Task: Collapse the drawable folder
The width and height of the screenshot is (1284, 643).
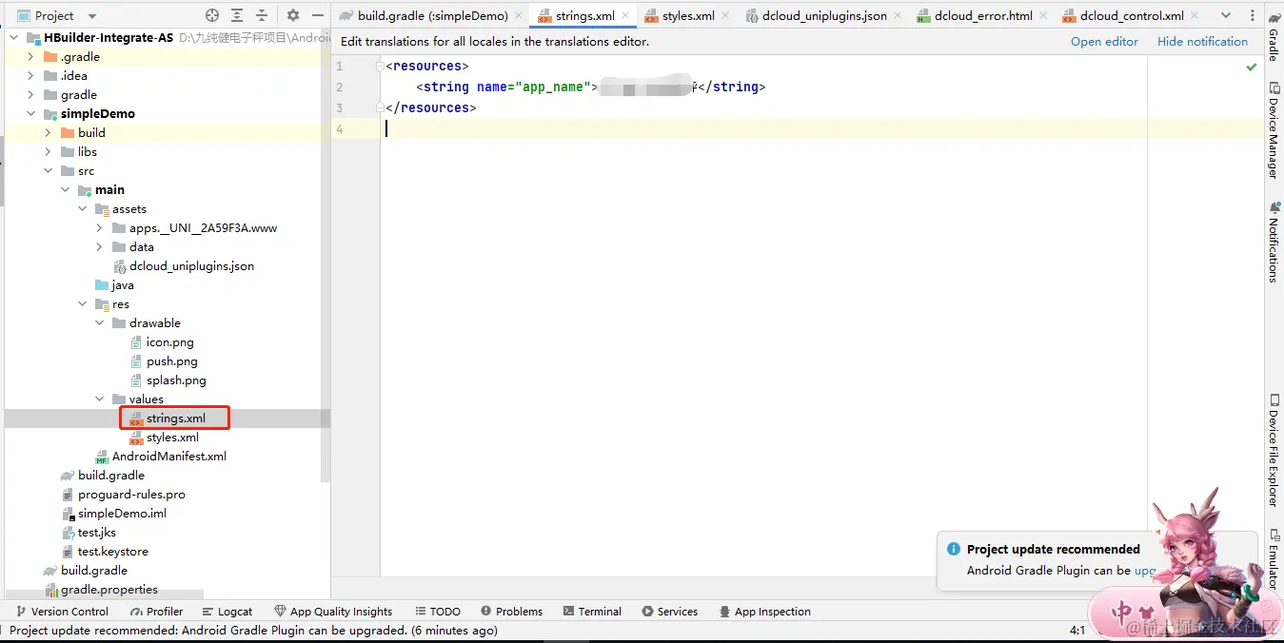Action: (x=100, y=323)
